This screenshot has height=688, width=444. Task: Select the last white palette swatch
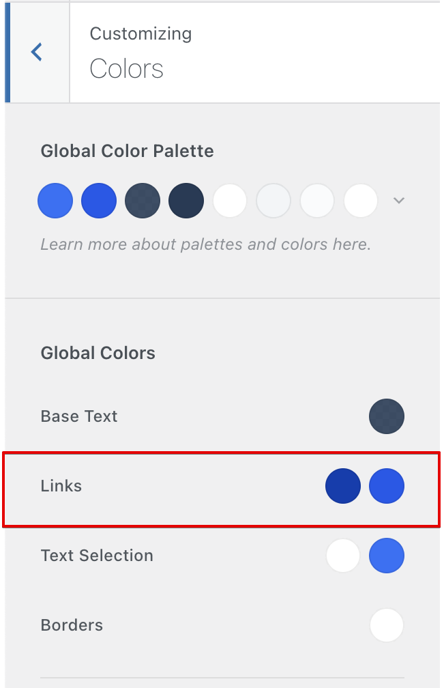[361, 200]
